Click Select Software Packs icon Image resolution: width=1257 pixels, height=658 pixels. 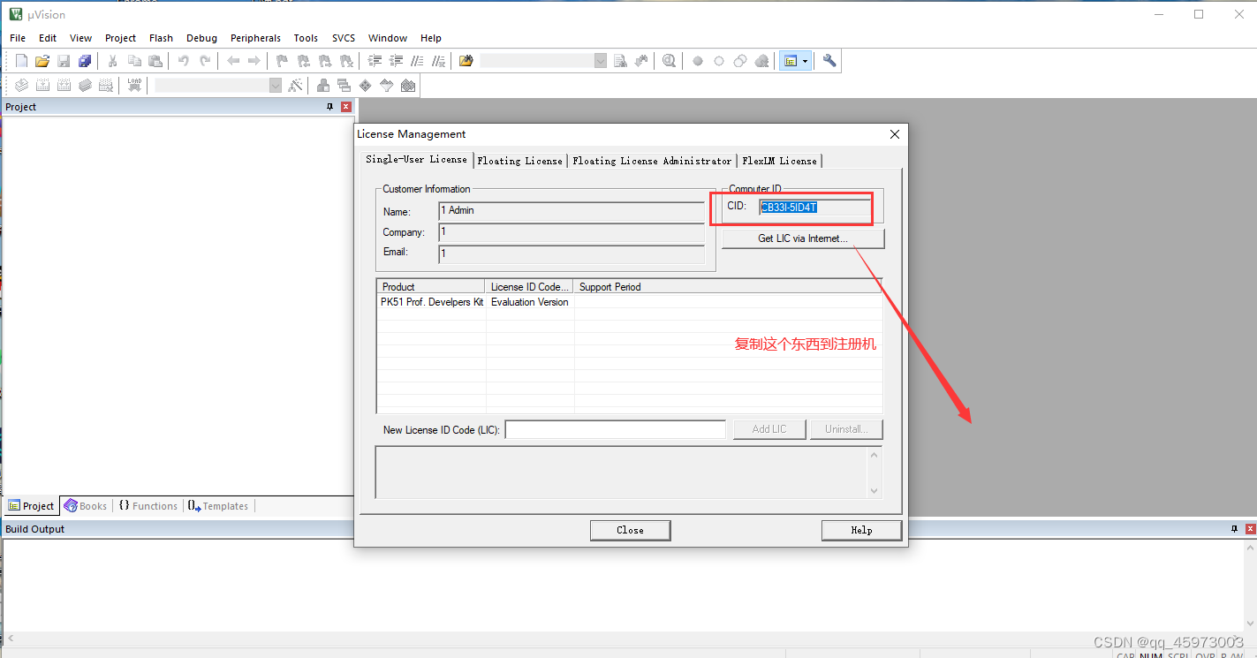coord(386,85)
